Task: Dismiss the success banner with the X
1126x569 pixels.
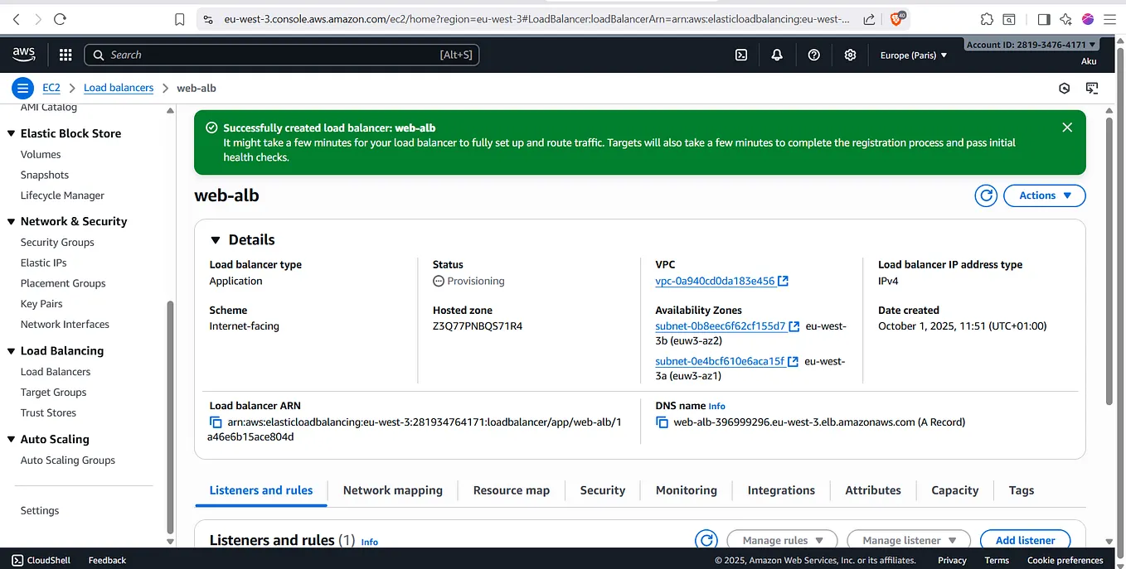Action: (1067, 127)
